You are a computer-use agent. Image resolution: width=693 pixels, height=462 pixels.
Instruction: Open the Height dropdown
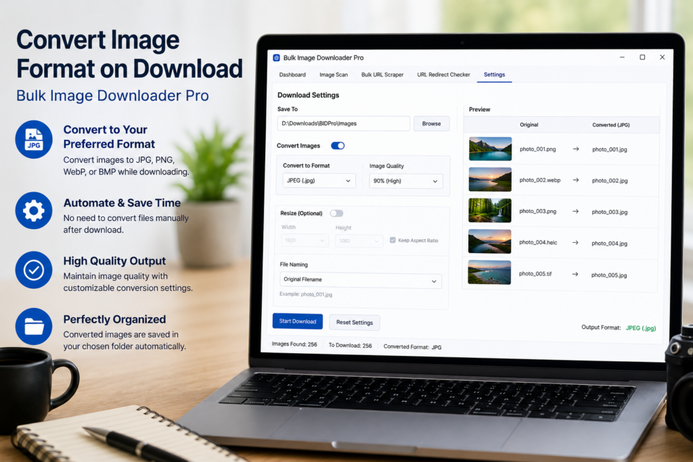(359, 241)
